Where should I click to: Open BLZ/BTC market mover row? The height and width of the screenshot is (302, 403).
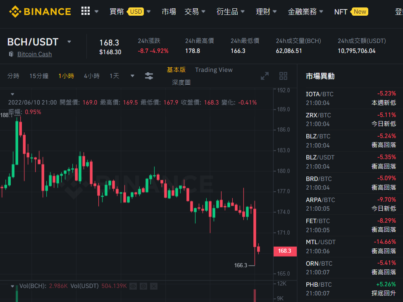click(x=351, y=141)
